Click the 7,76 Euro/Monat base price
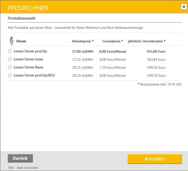Image resolution: width=188 pixels, height=171 pixels. (x=113, y=67)
